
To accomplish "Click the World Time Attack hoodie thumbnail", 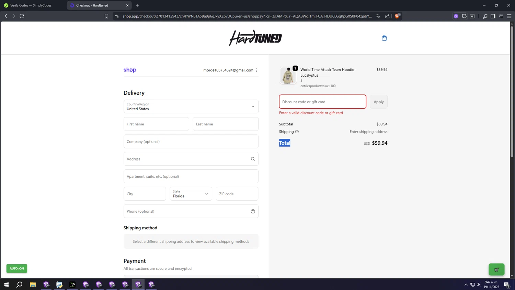I will [x=288, y=76].
